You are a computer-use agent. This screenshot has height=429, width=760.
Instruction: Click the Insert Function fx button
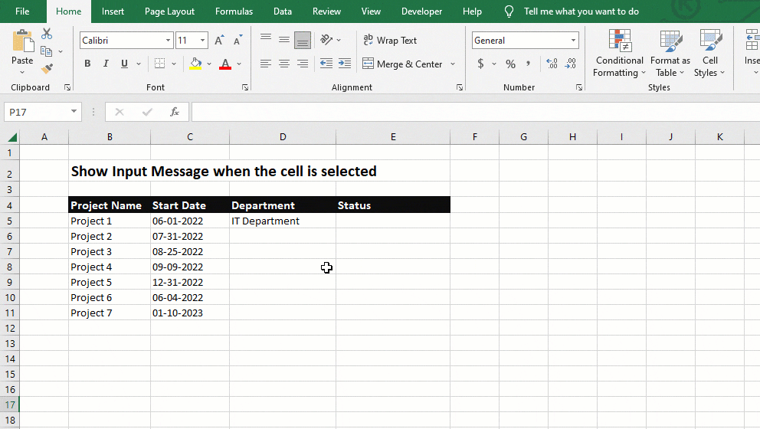[175, 112]
